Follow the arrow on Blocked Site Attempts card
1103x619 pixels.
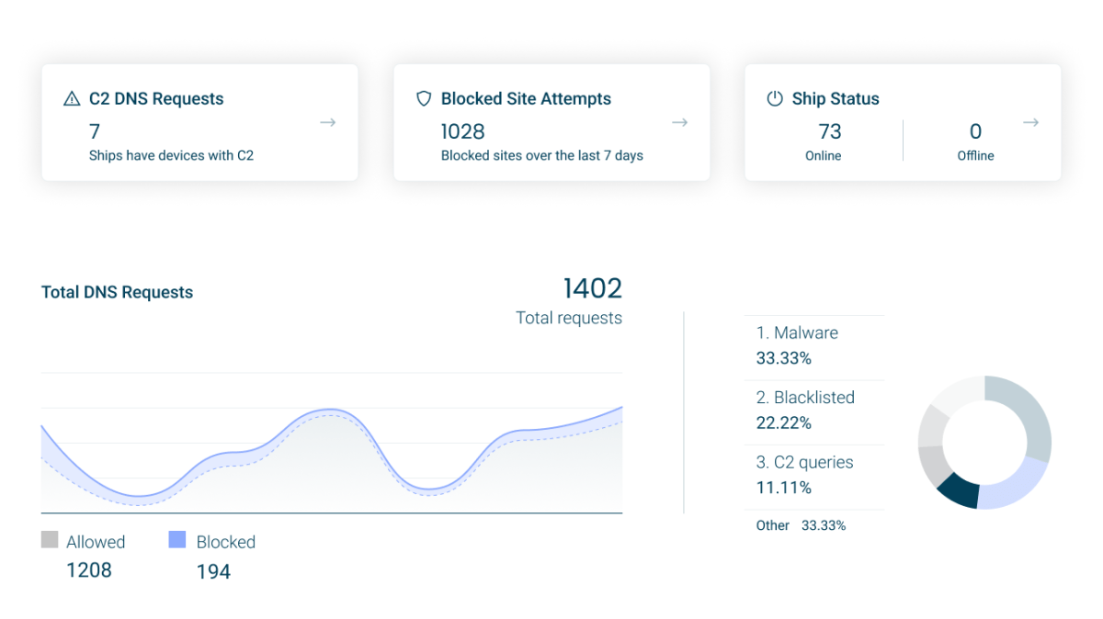pos(679,123)
